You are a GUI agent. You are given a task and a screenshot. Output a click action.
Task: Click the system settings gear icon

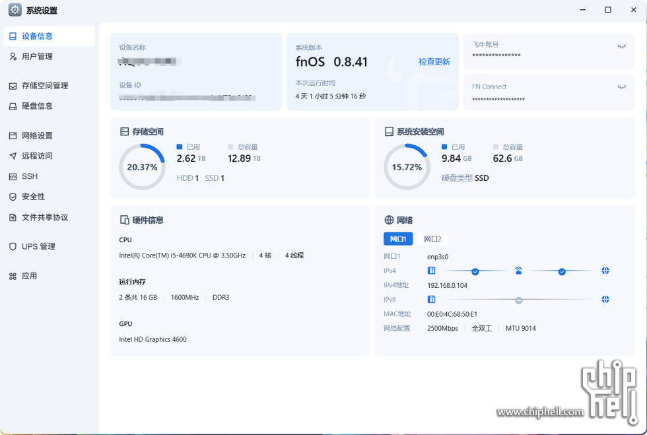(x=15, y=10)
